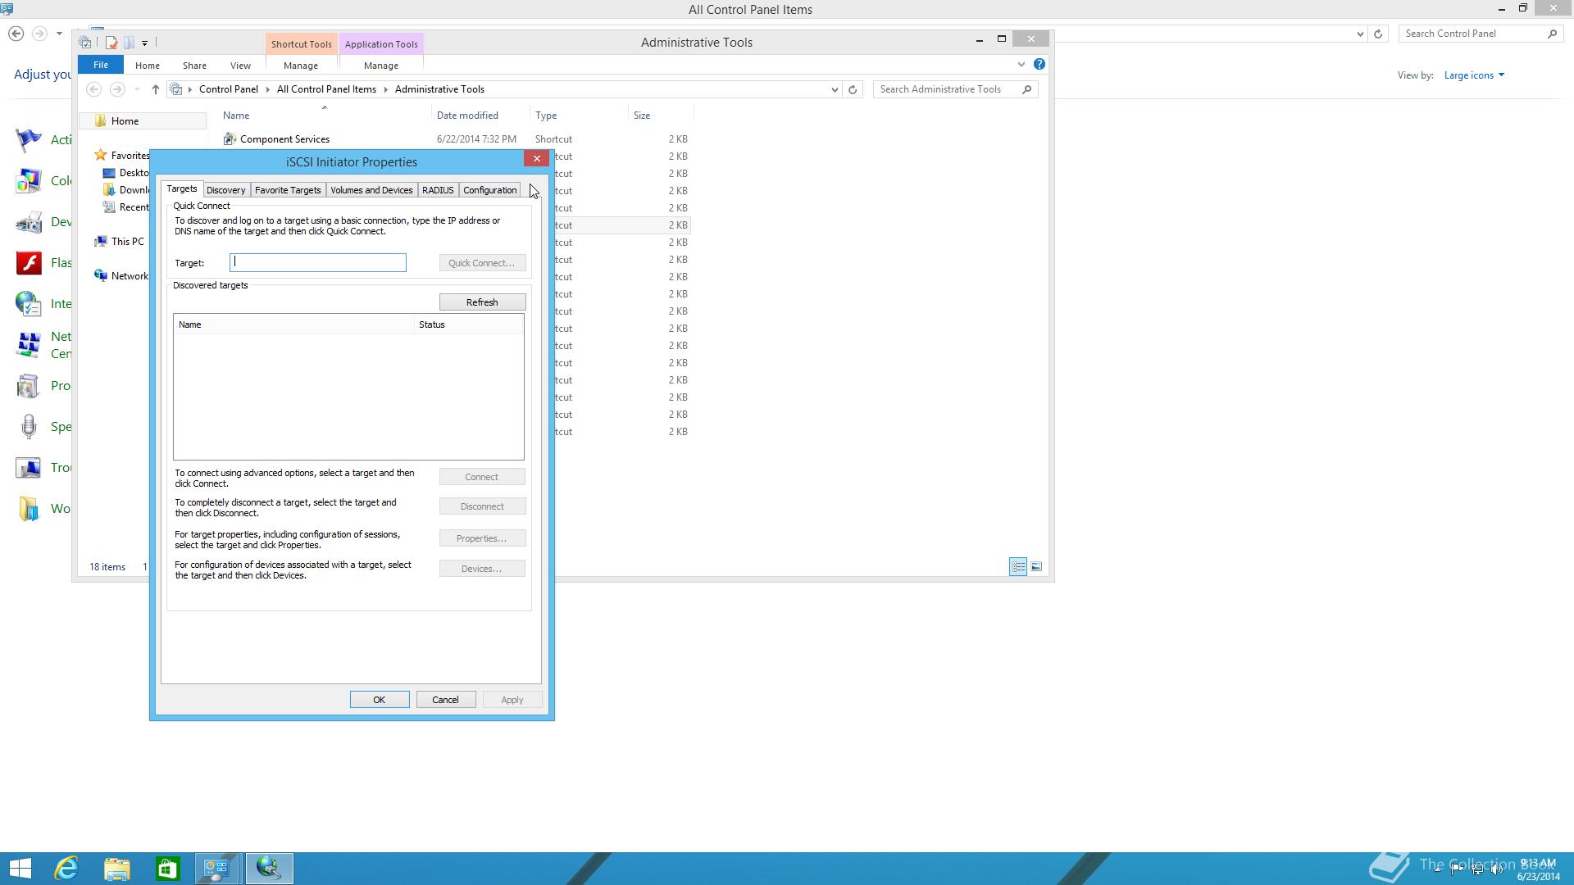Click the Up arrow in Administrative Tools
The width and height of the screenshot is (1574, 885).
click(155, 89)
